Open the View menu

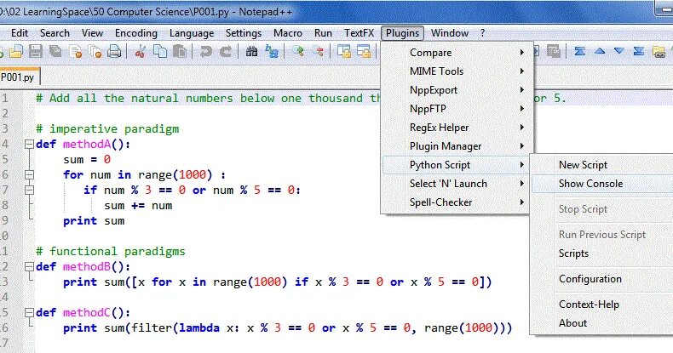92,33
